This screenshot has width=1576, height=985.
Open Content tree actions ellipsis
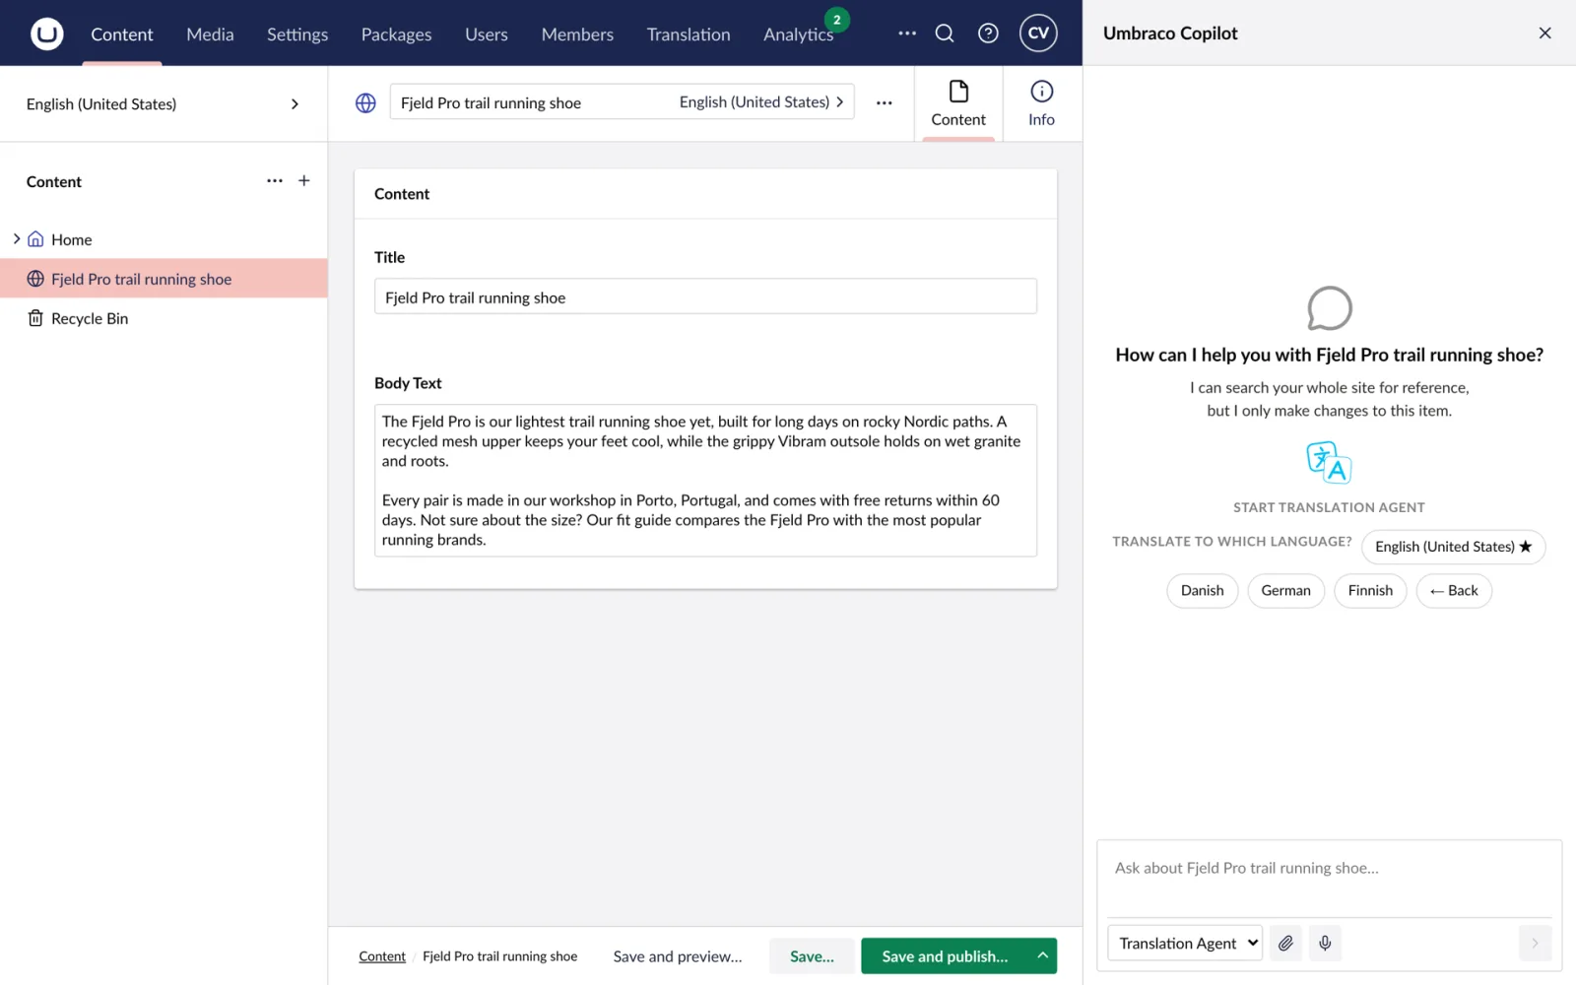(275, 181)
